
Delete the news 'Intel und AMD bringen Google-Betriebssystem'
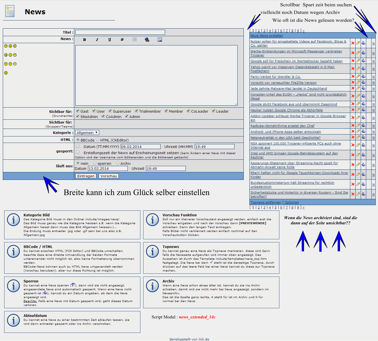tap(353, 155)
